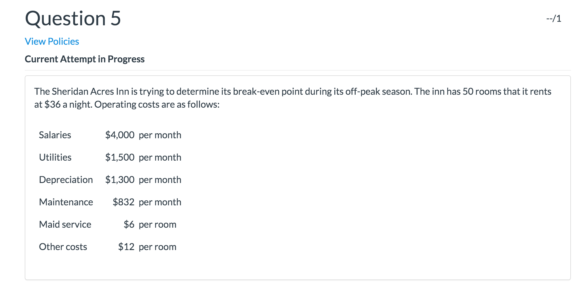Click the score indicator --/1
The width and height of the screenshot is (588, 293).
click(553, 19)
